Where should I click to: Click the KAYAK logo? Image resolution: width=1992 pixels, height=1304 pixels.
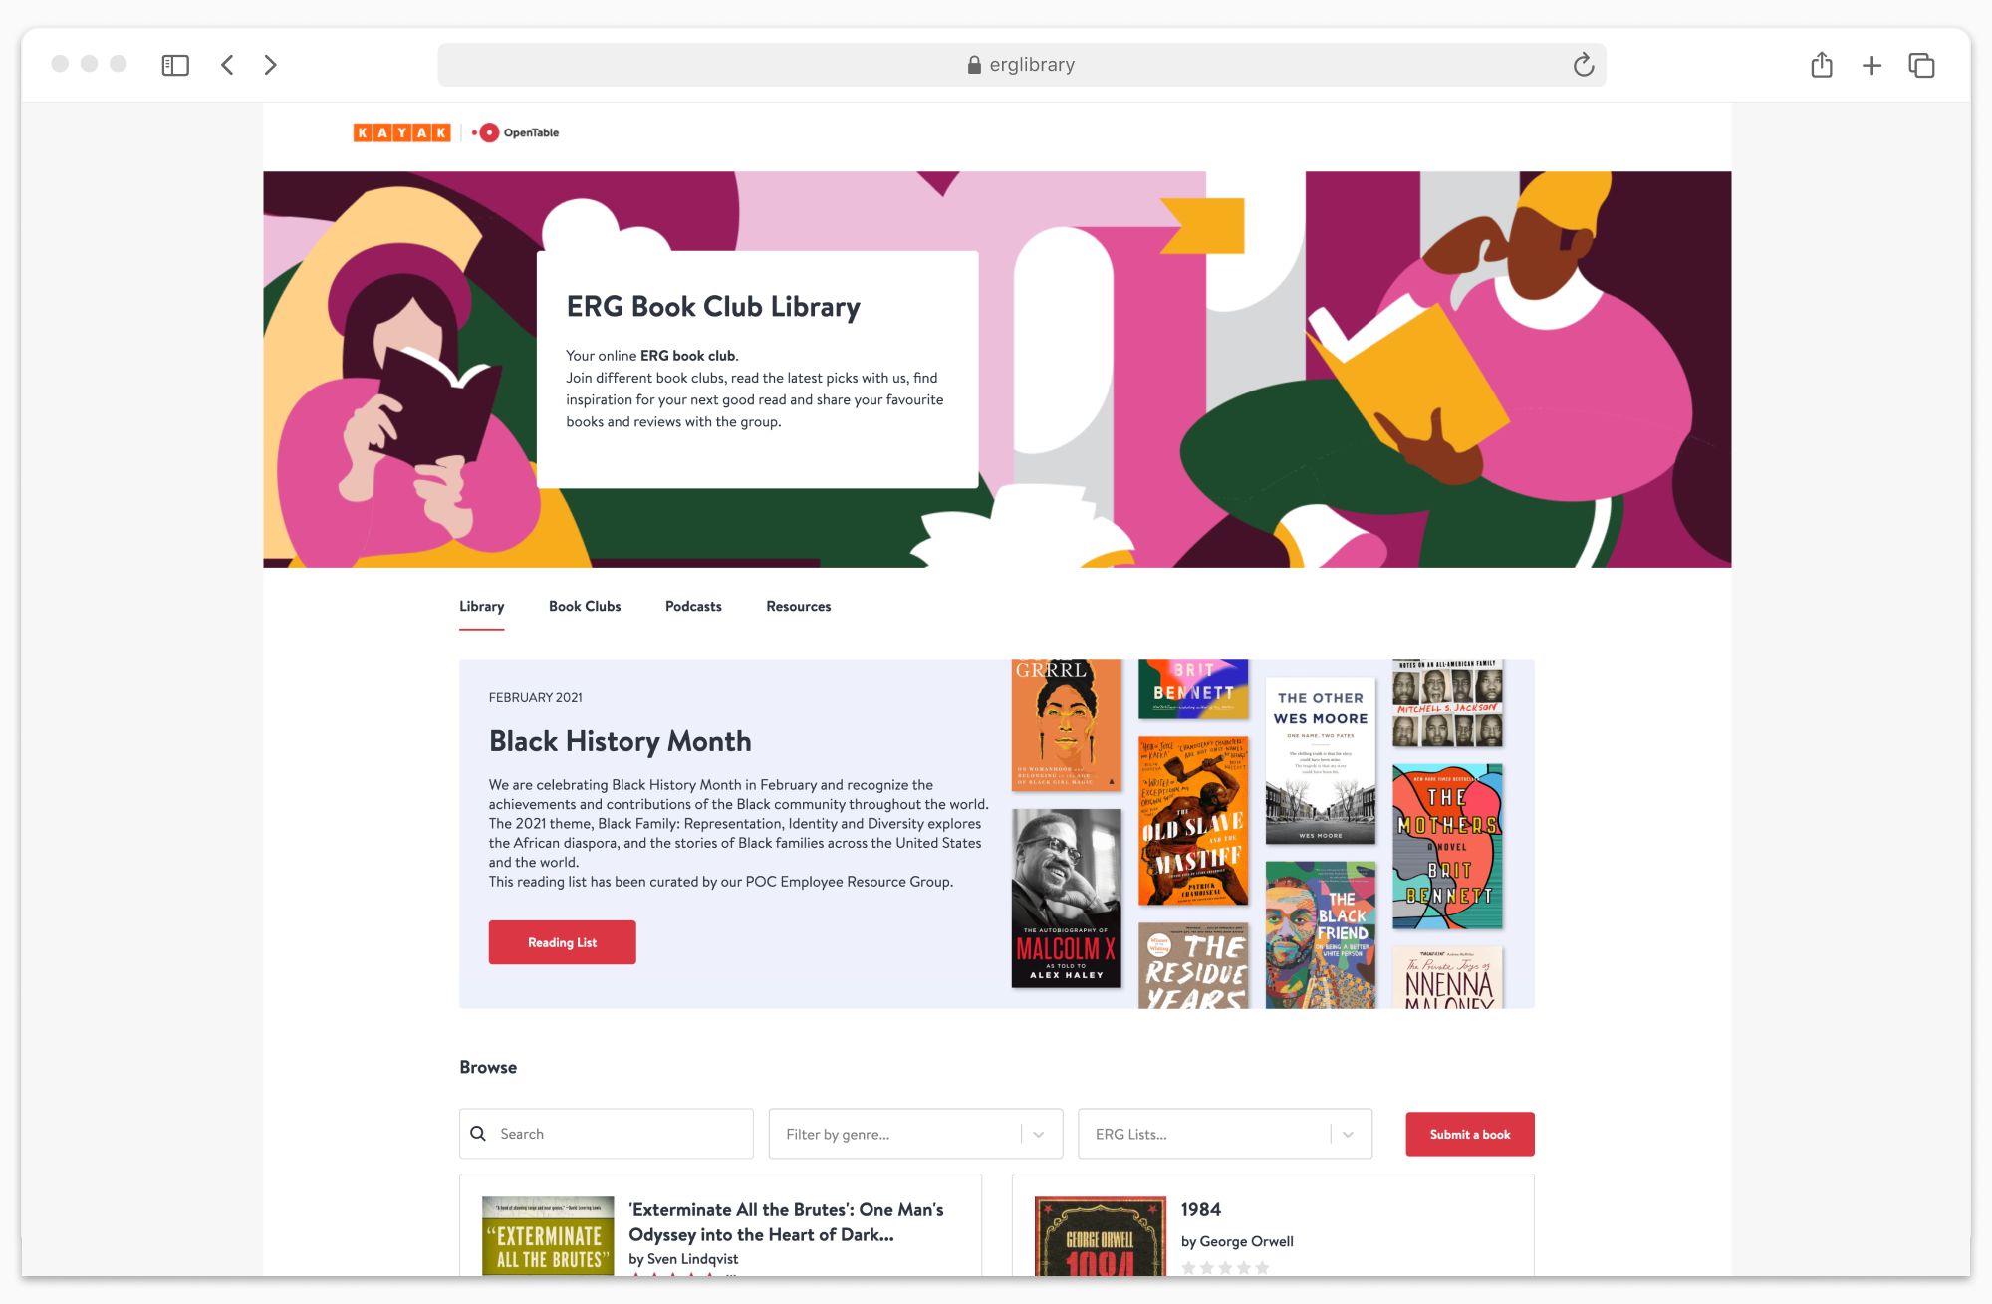click(x=401, y=132)
